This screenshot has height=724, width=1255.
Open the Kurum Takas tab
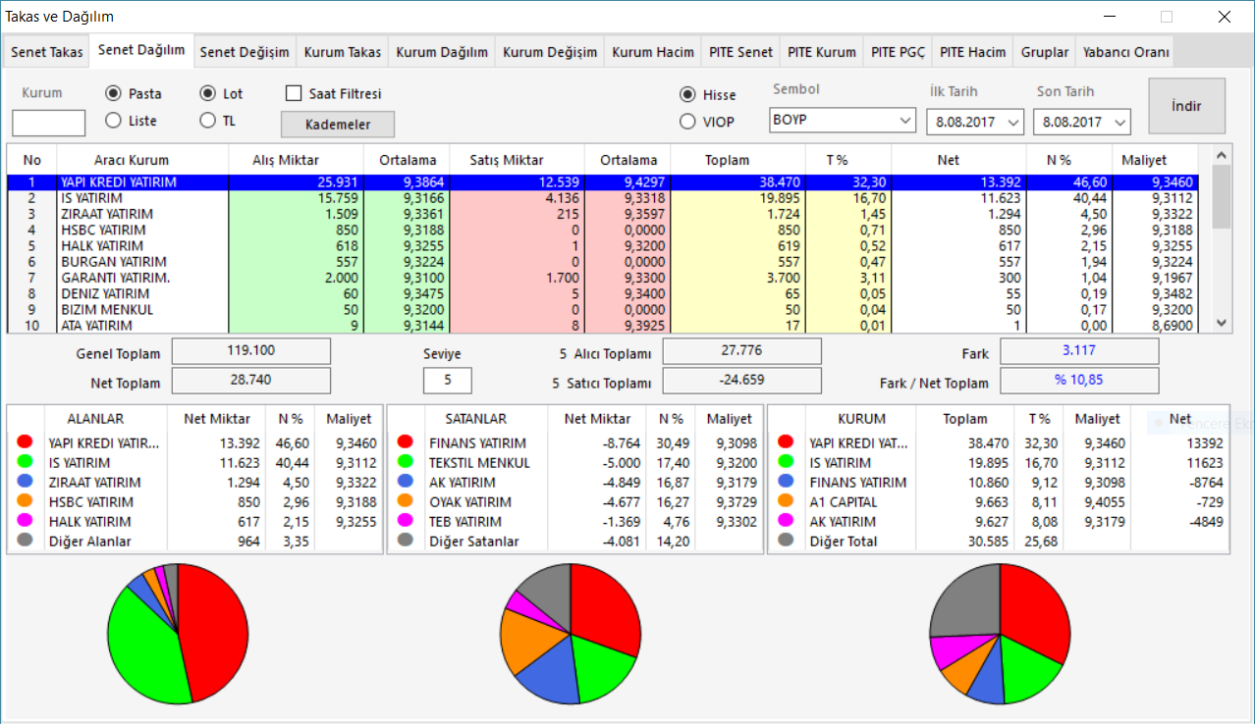(x=343, y=52)
